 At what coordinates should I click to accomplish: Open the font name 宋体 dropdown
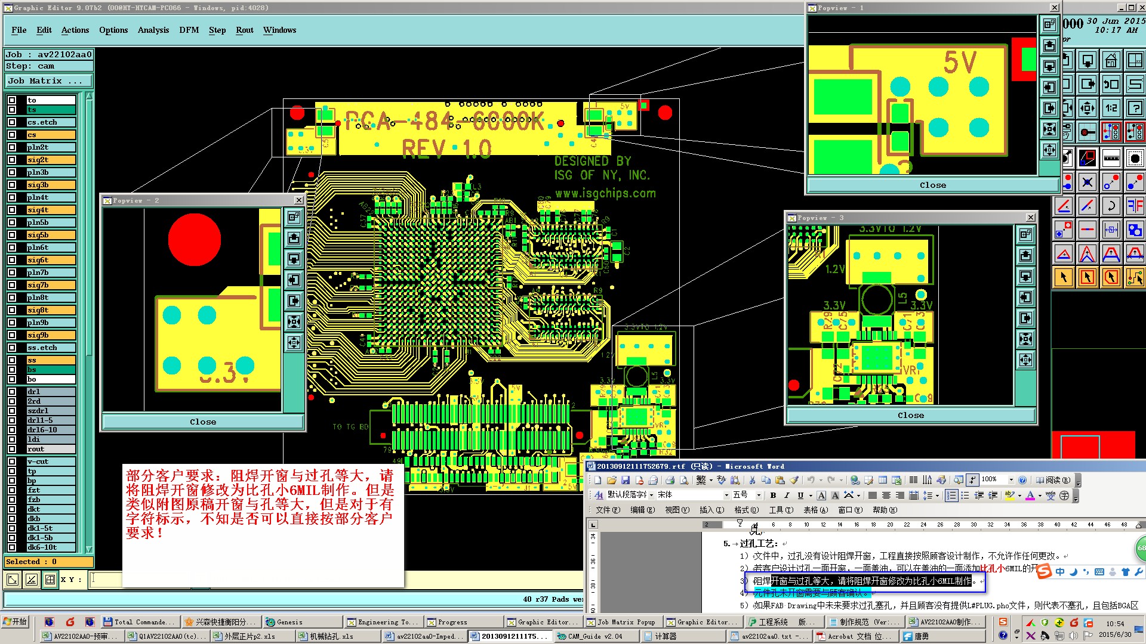(x=726, y=496)
